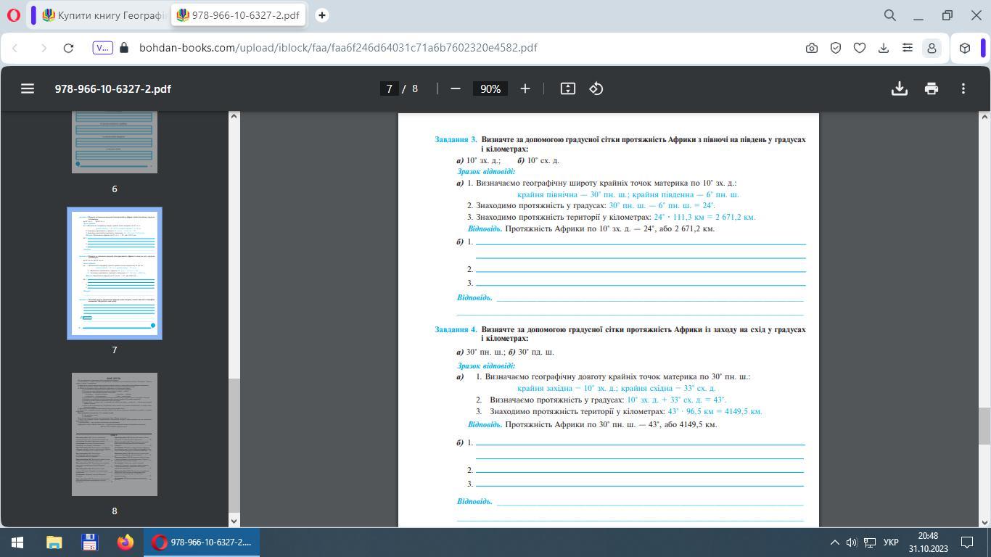This screenshot has height=557, width=991.
Task: Print the PDF document
Action: [x=932, y=88]
